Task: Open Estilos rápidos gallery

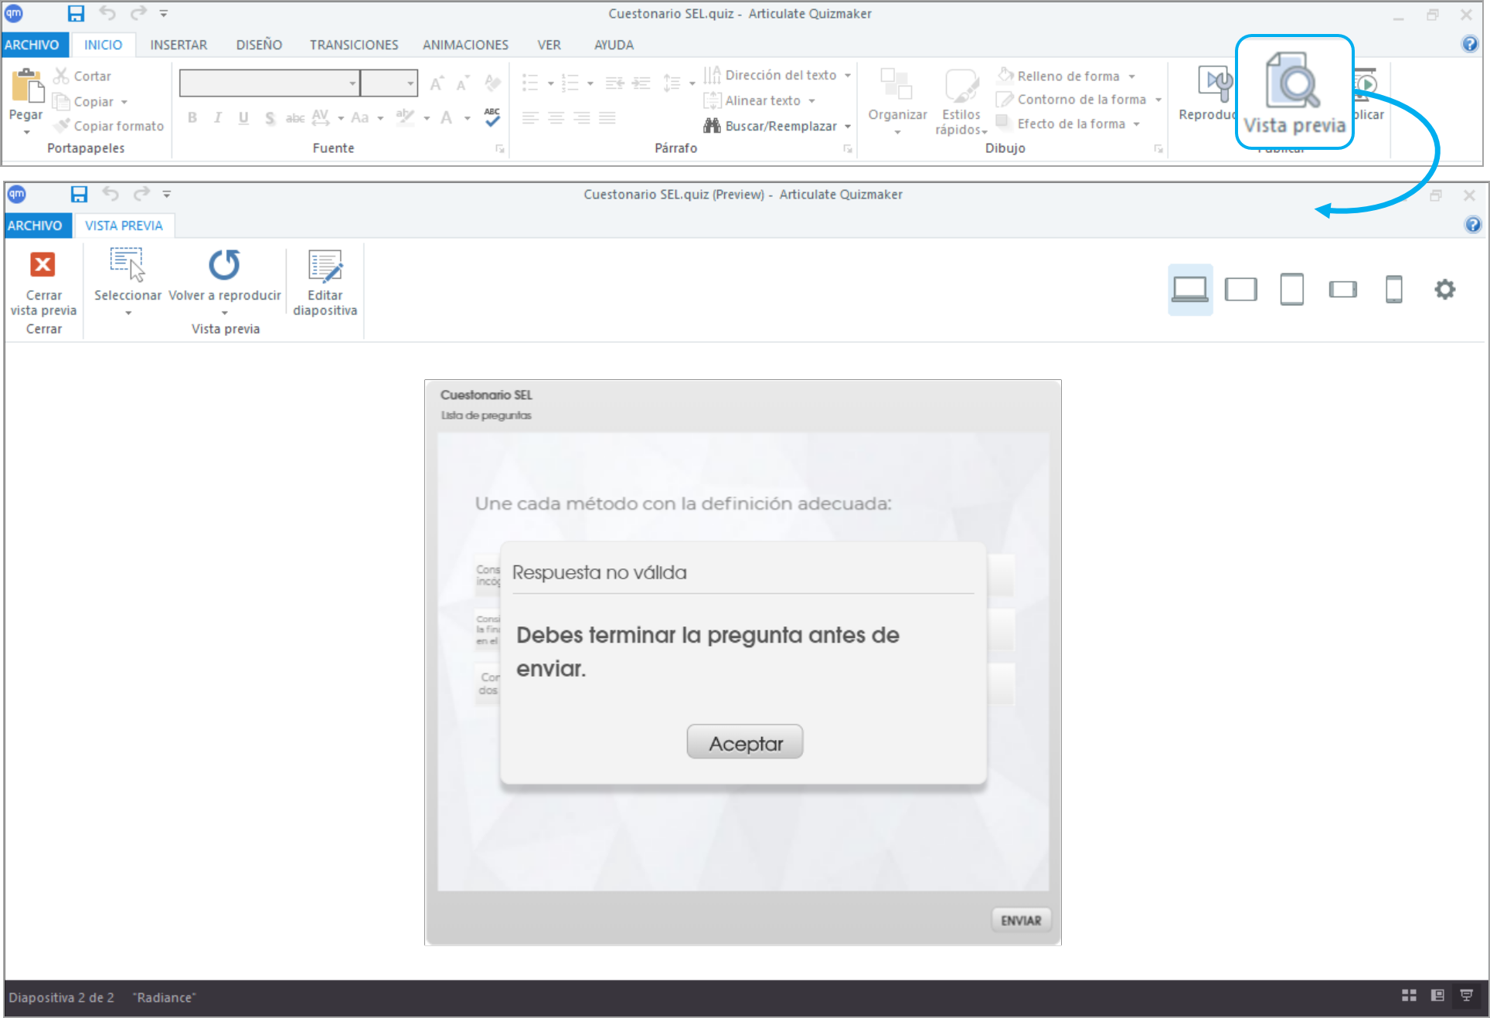Action: [961, 102]
